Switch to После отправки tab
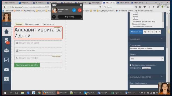172x96 pixels. click(32, 24)
